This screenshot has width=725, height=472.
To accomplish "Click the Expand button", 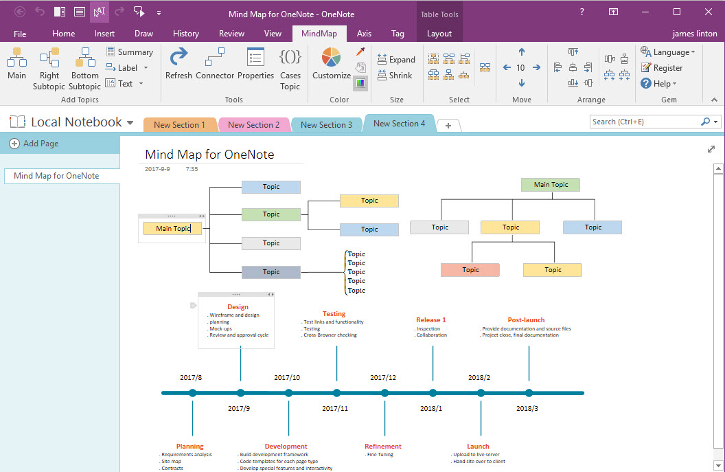I will (x=396, y=59).
